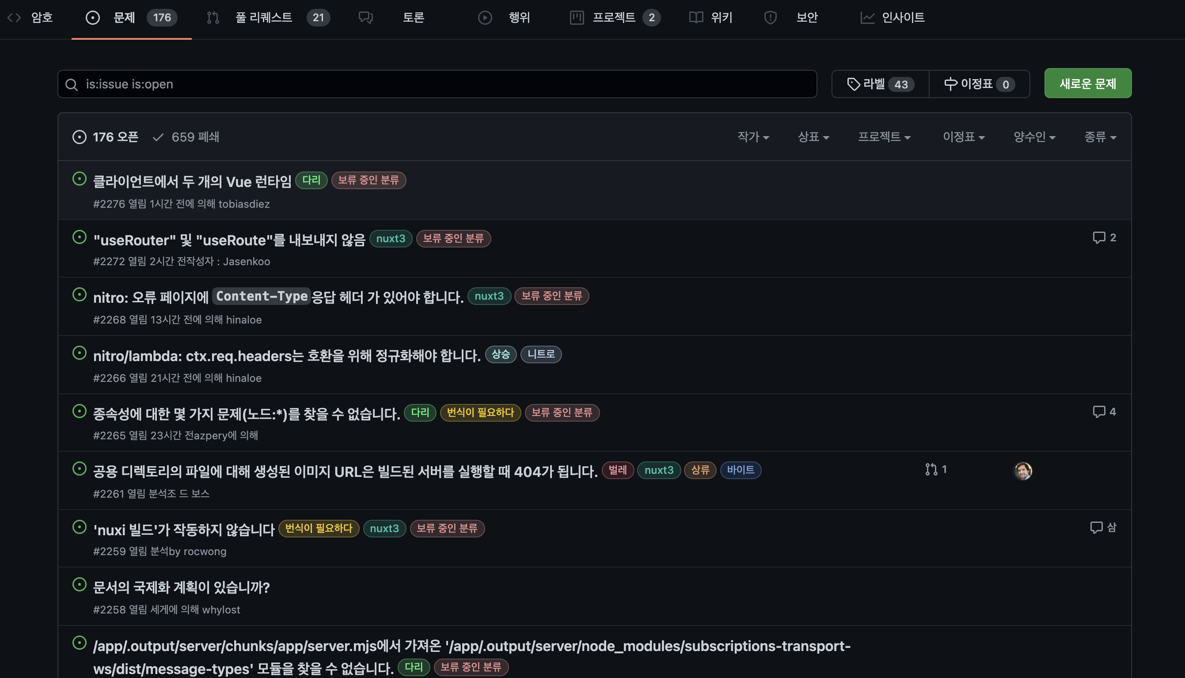1185x678 pixels.
Task: Click the linked pull request icon on issue #2261
Action: tap(931, 469)
